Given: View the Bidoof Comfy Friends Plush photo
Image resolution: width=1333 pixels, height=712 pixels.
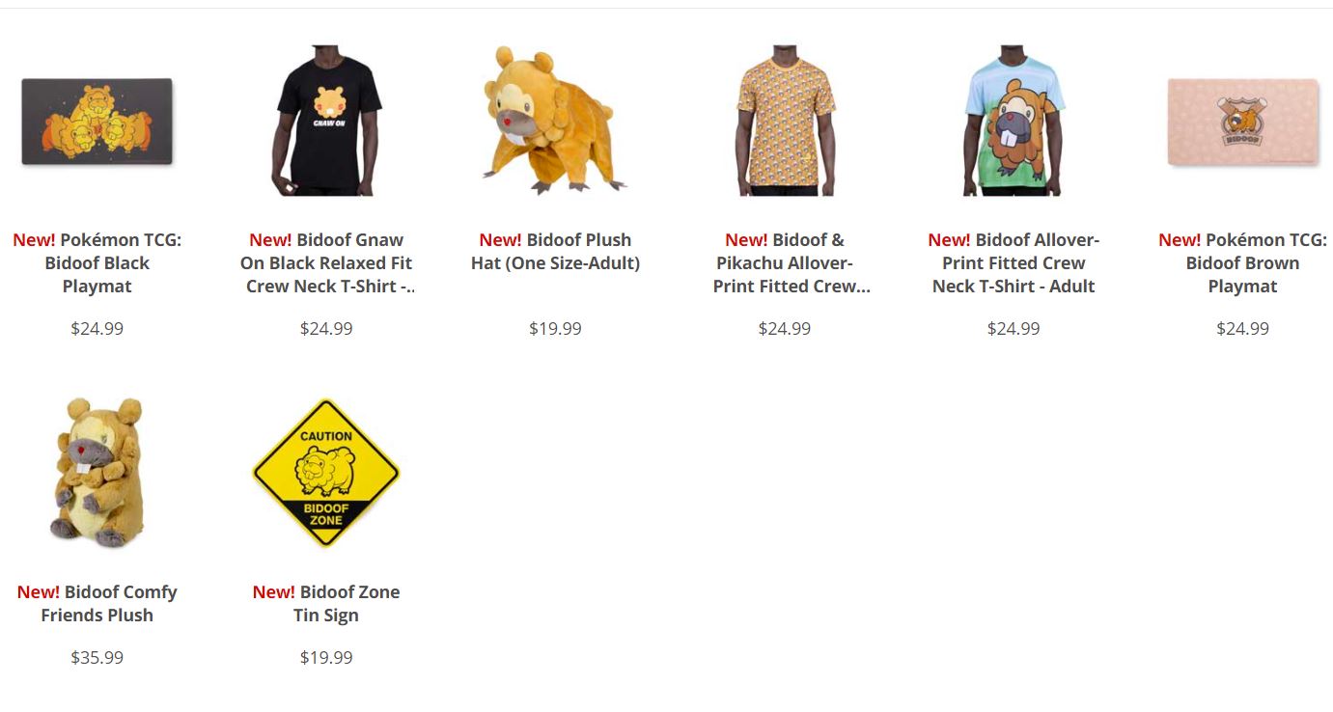Looking at the screenshot, I should tap(97, 472).
